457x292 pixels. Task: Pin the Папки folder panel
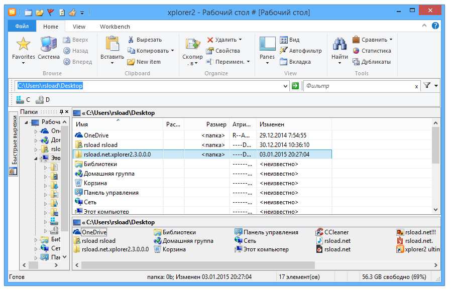point(61,112)
